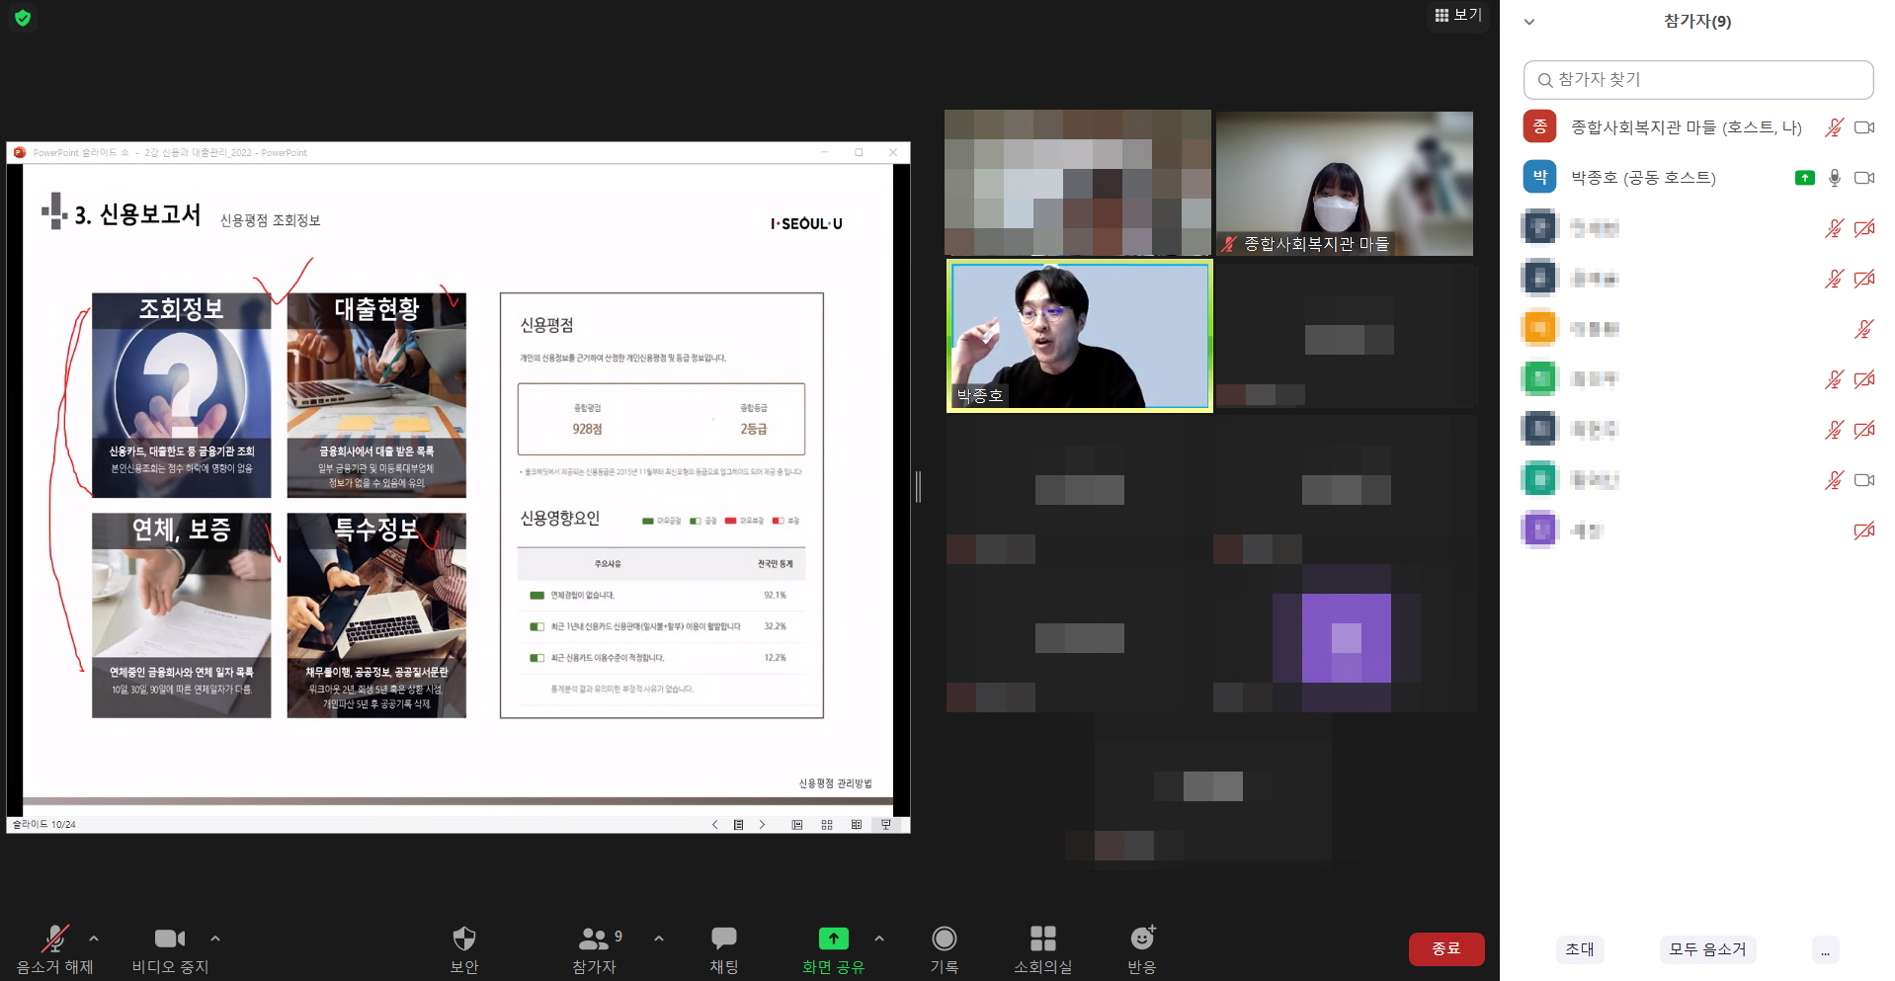This screenshot has height=981, width=1895.
Task: Collapse the participants panel with top chevron
Action: (1528, 22)
